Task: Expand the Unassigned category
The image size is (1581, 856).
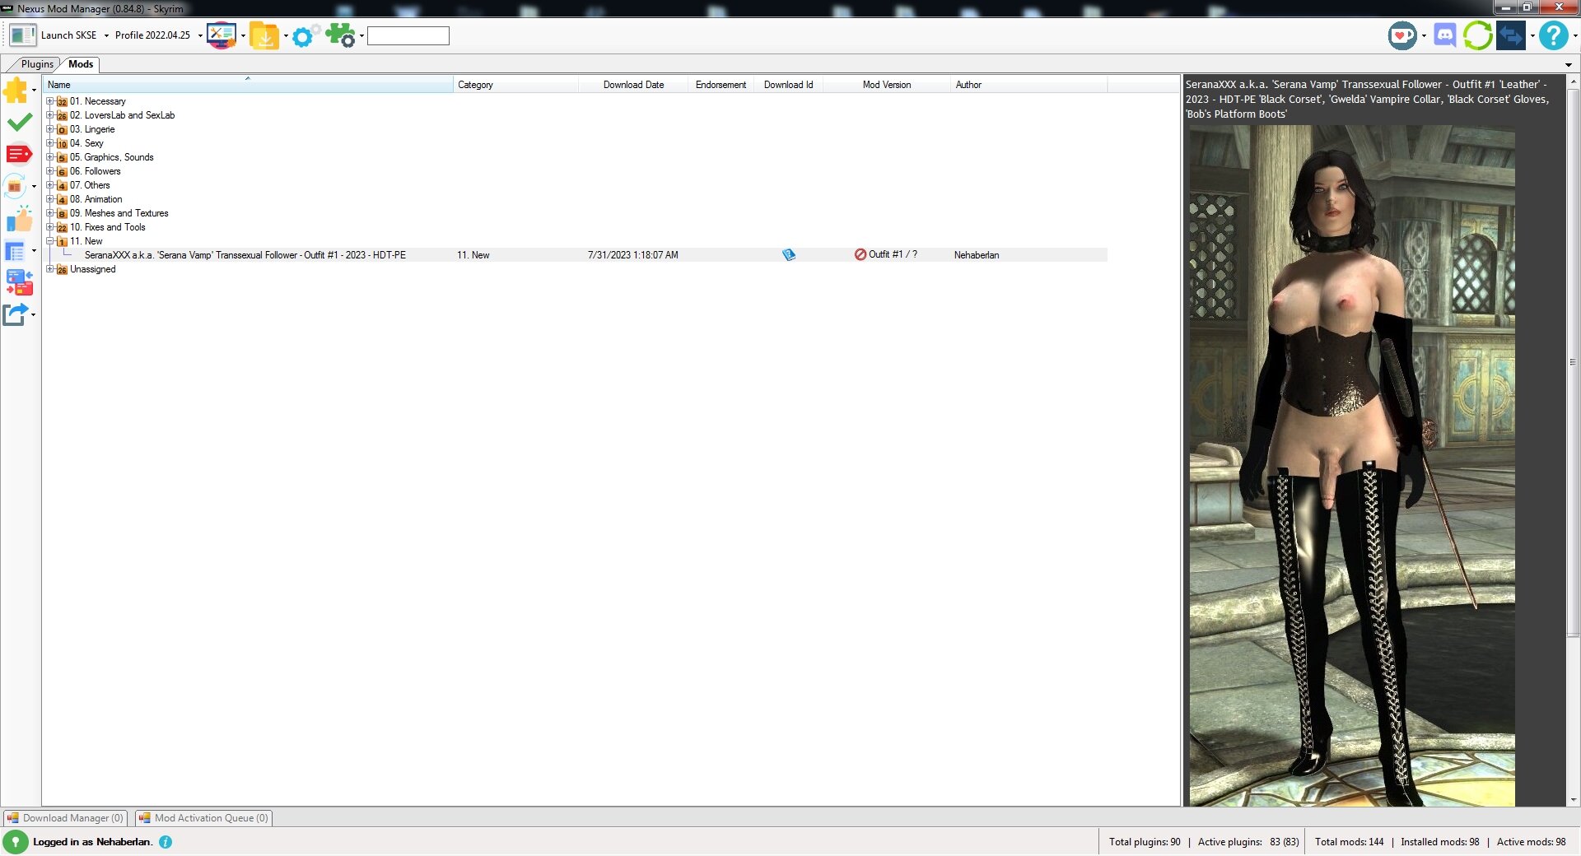Action: [x=49, y=269]
